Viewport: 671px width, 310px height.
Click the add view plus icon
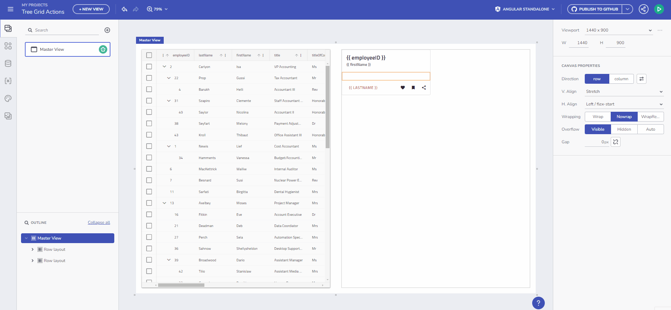[107, 30]
